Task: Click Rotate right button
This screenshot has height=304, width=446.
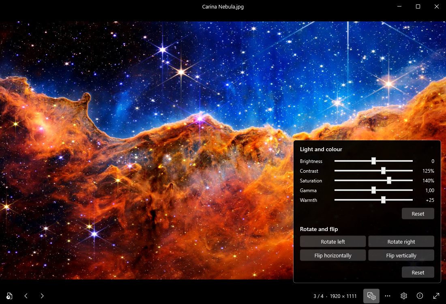Action: coord(401,242)
